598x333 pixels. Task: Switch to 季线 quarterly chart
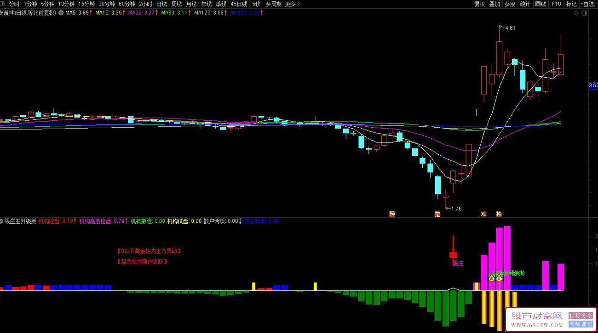tap(221, 4)
